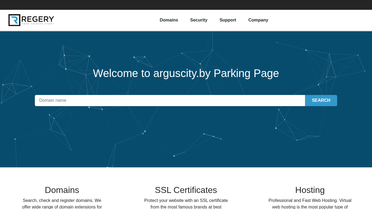Click text 'Search, check and register domains. We'

tap(62, 201)
